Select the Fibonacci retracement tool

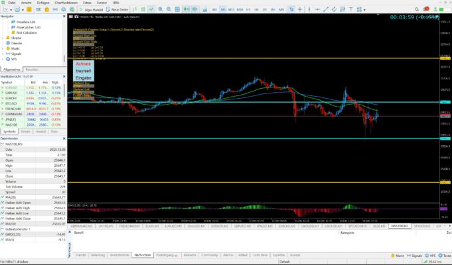click(342, 9)
